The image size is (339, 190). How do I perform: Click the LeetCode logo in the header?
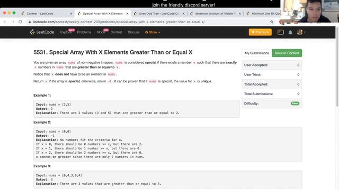click(42, 32)
